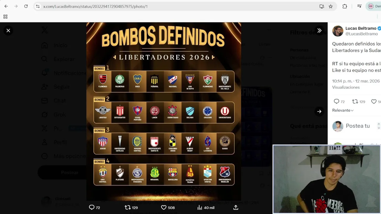View site information icon in address bar
Screen dimensions: 381x214
38,6
